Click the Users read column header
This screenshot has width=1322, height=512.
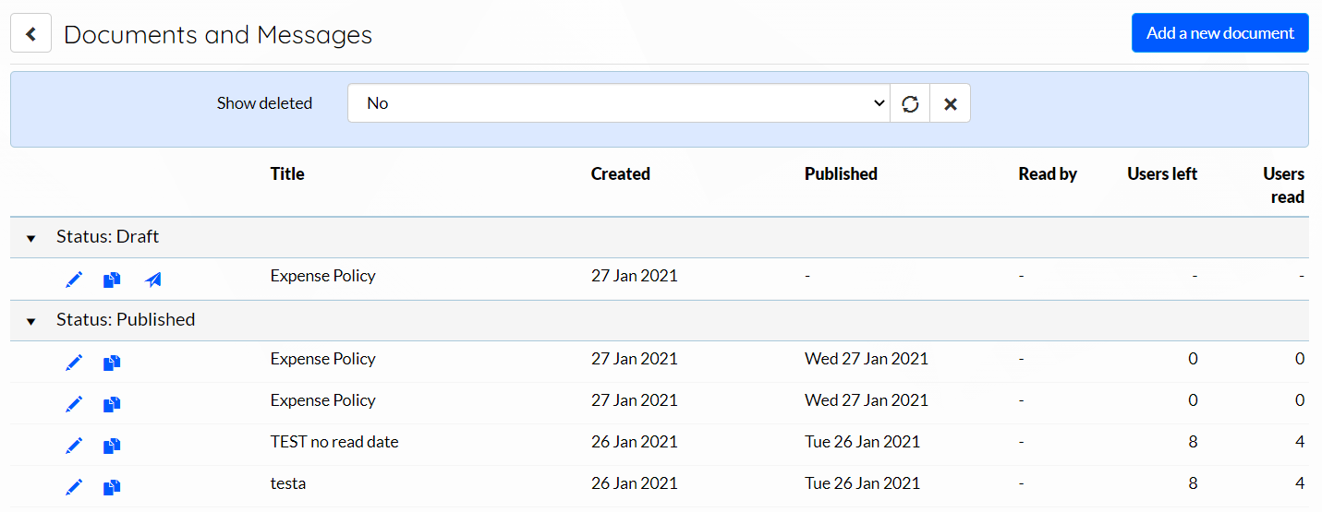(1284, 185)
